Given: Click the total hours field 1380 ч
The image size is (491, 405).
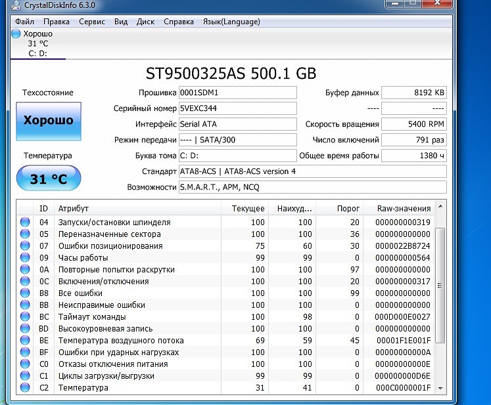Looking at the screenshot, I should tap(414, 156).
